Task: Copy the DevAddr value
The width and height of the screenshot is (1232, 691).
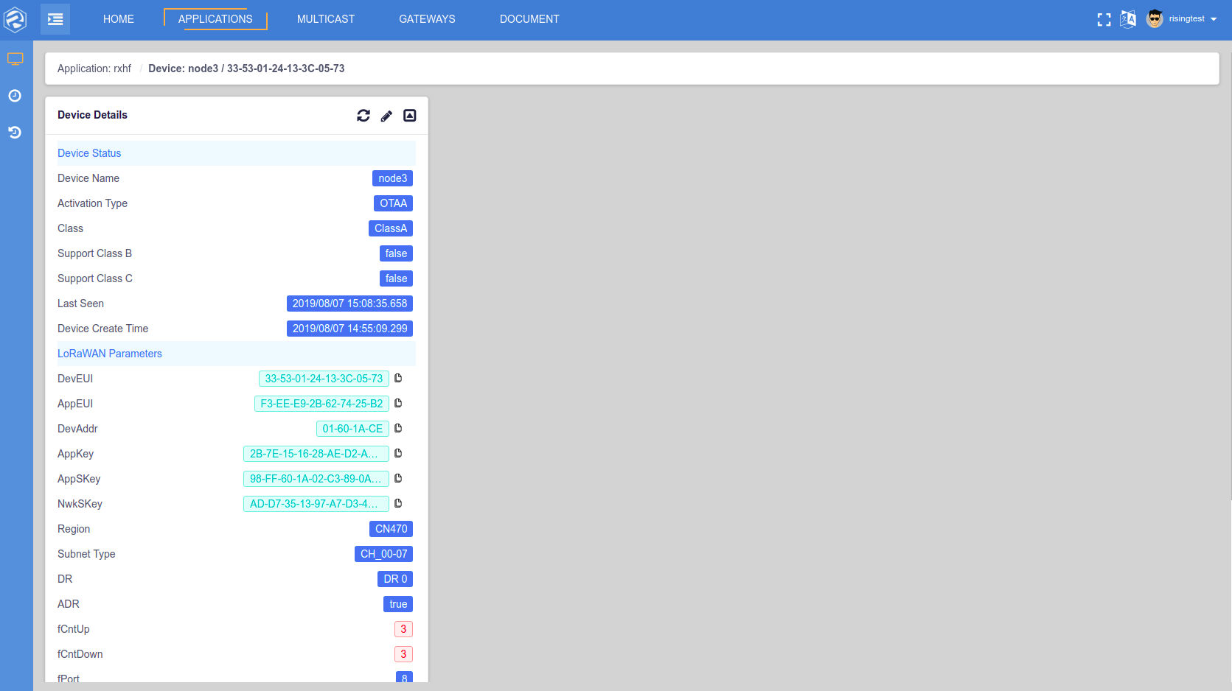Action: tap(398, 429)
